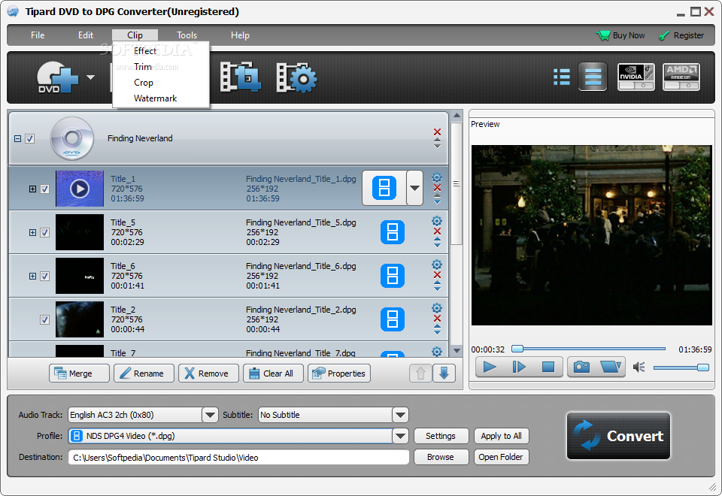Viewport: 722px width, 496px height.
Task: Open the Properties button
Action: pyautogui.click(x=339, y=374)
